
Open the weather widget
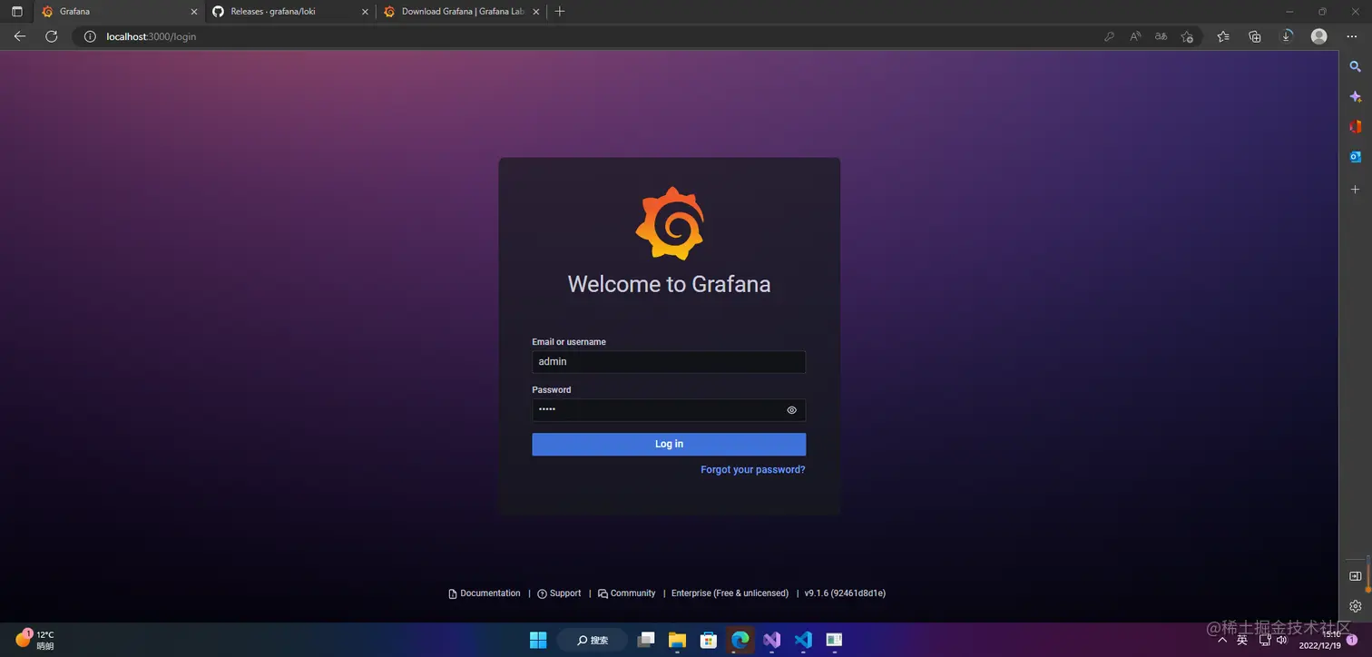point(34,640)
